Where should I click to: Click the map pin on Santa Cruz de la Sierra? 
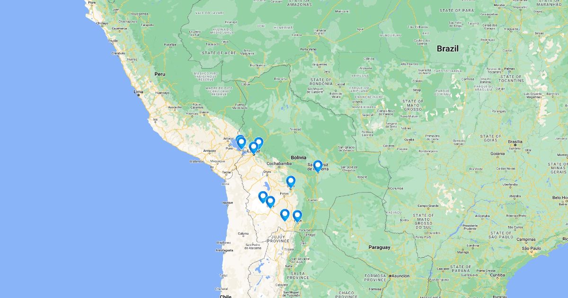(318, 166)
